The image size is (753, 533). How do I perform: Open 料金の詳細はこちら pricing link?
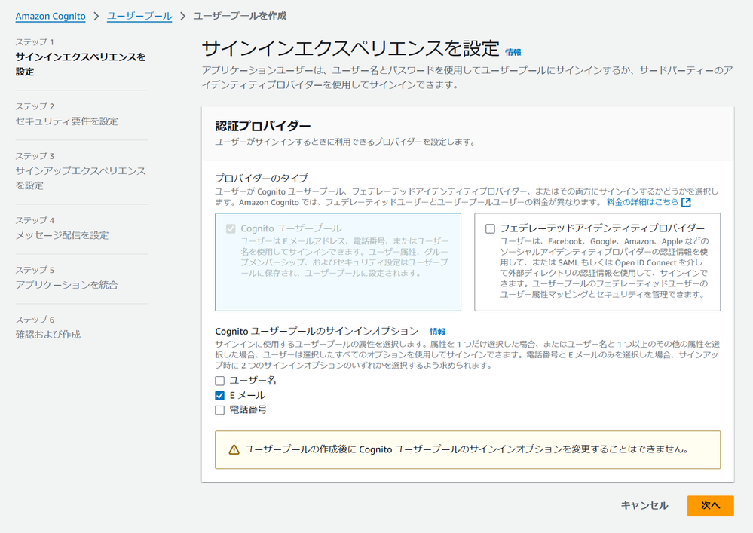coord(644,200)
